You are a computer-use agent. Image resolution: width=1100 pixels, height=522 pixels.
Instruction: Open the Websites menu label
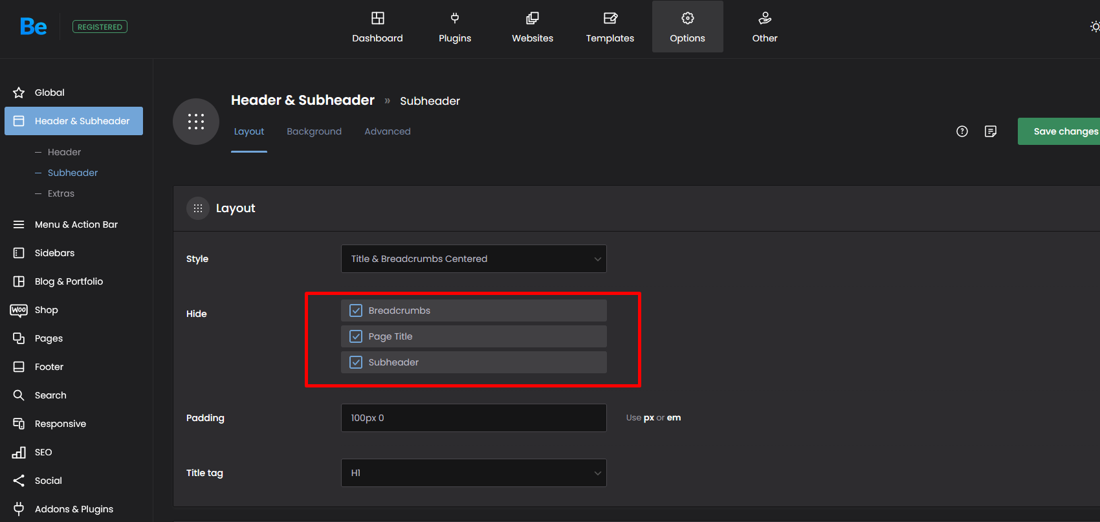point(533,38)
